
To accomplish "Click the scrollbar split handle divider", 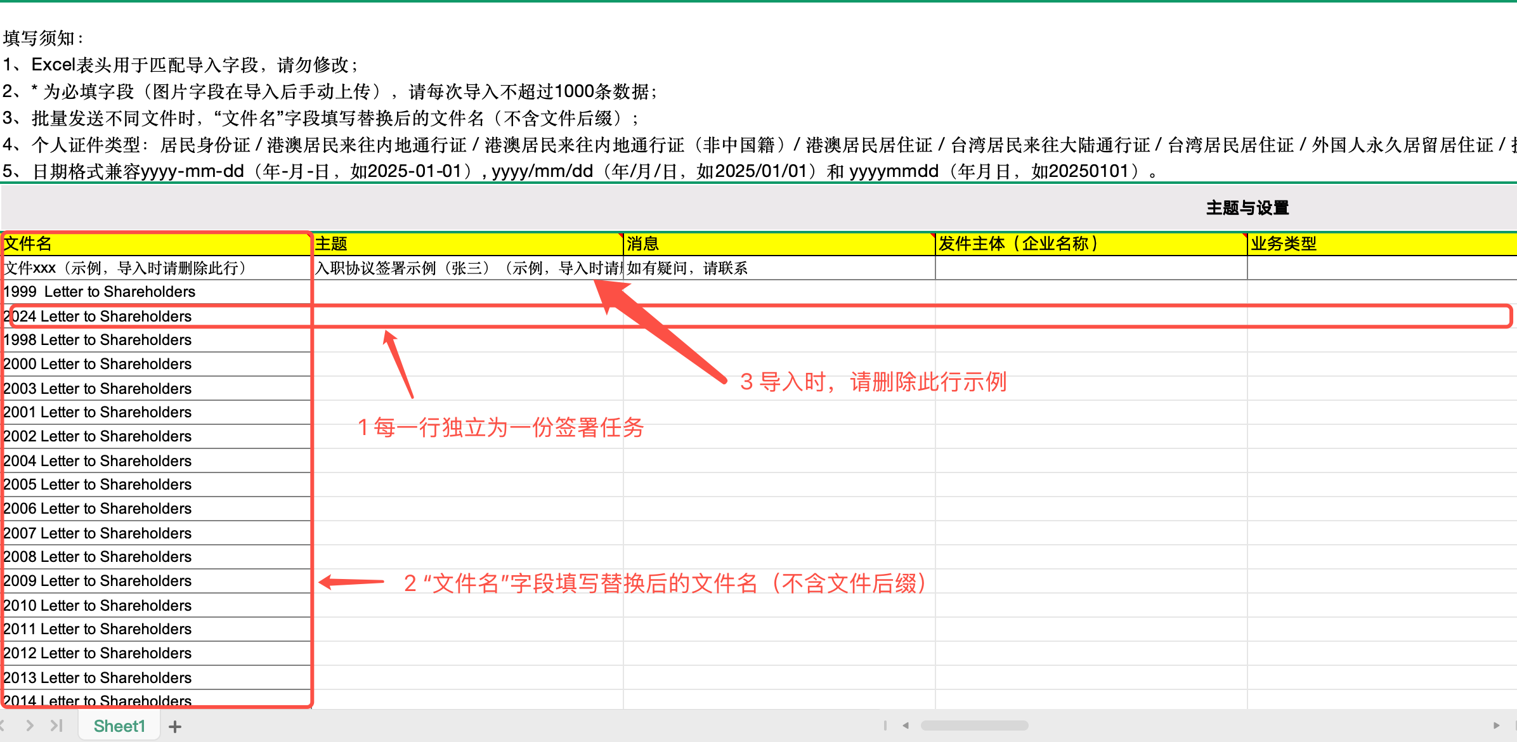I will [x=885, y=726].
